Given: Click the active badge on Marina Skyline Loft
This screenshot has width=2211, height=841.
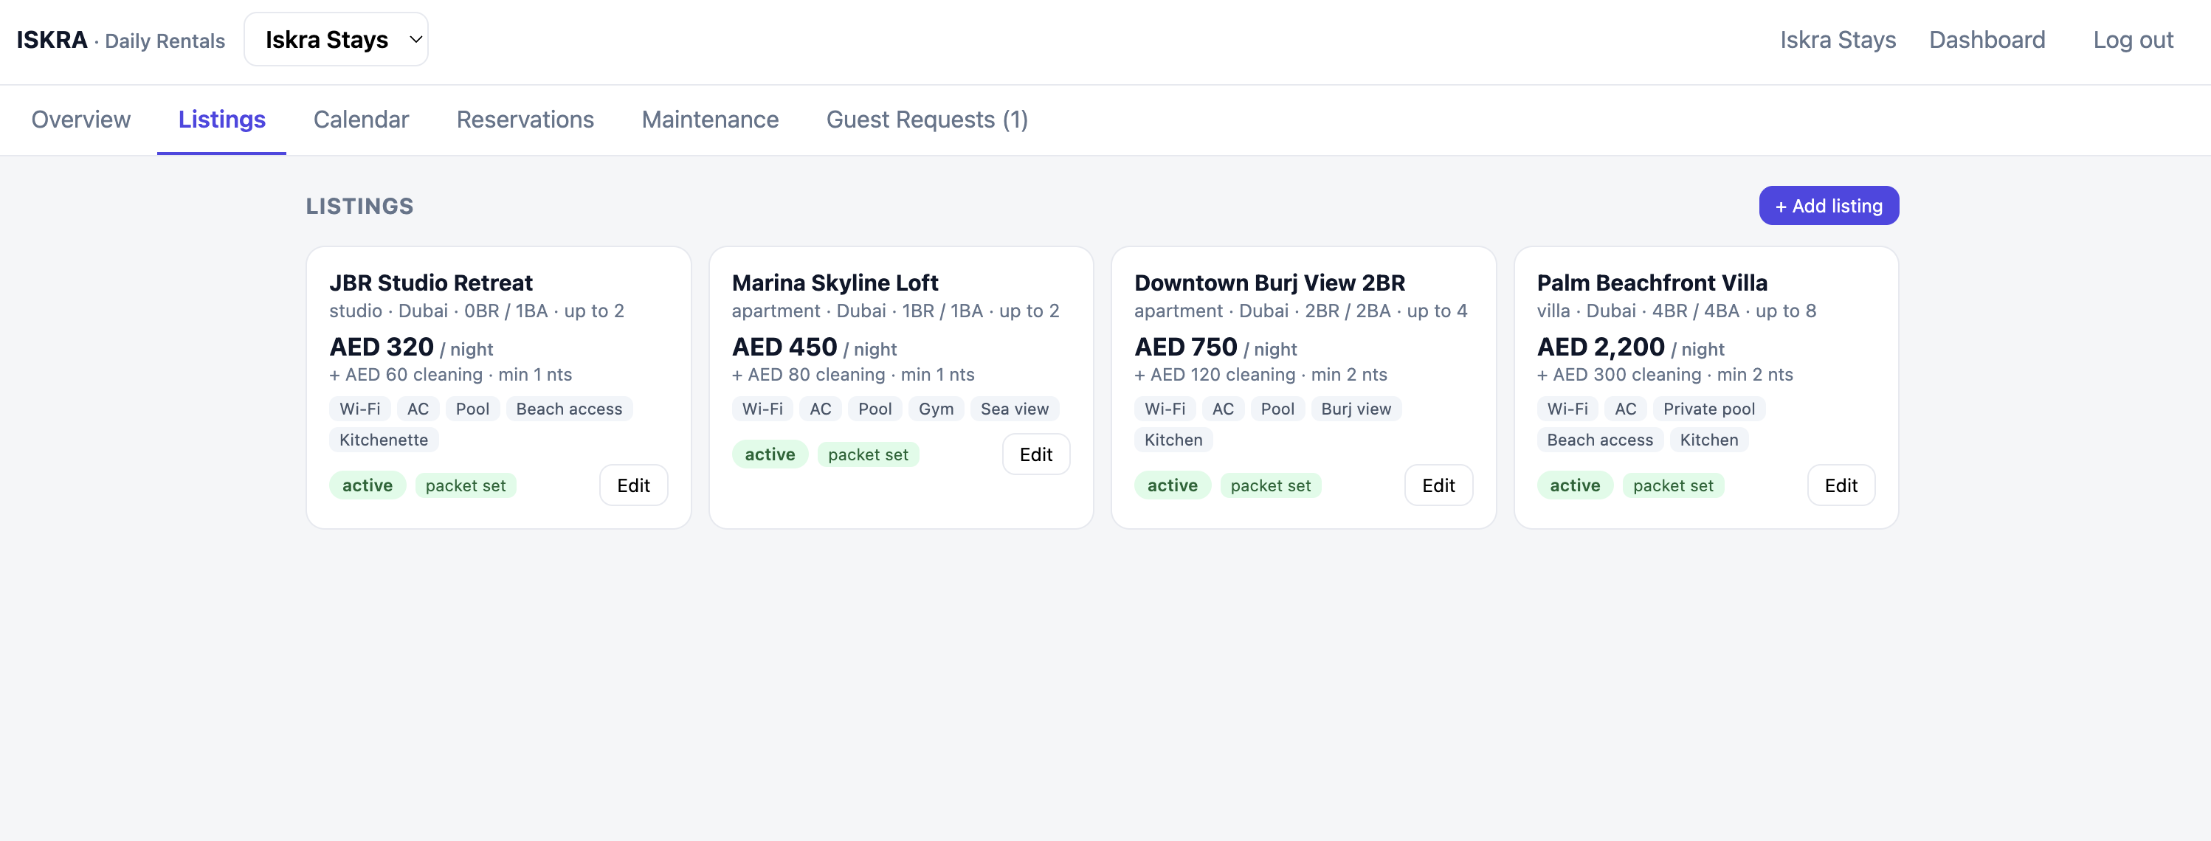Looking at the screenshot, I should point(770,454).
